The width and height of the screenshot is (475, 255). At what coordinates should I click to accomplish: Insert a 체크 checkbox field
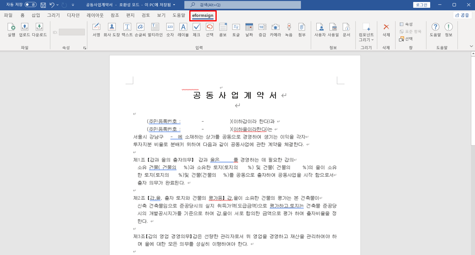tap(196, 30)
